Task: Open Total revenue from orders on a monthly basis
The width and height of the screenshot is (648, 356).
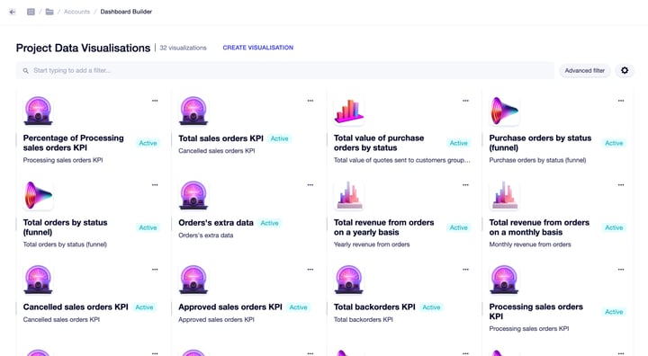Action: (539, 227)
